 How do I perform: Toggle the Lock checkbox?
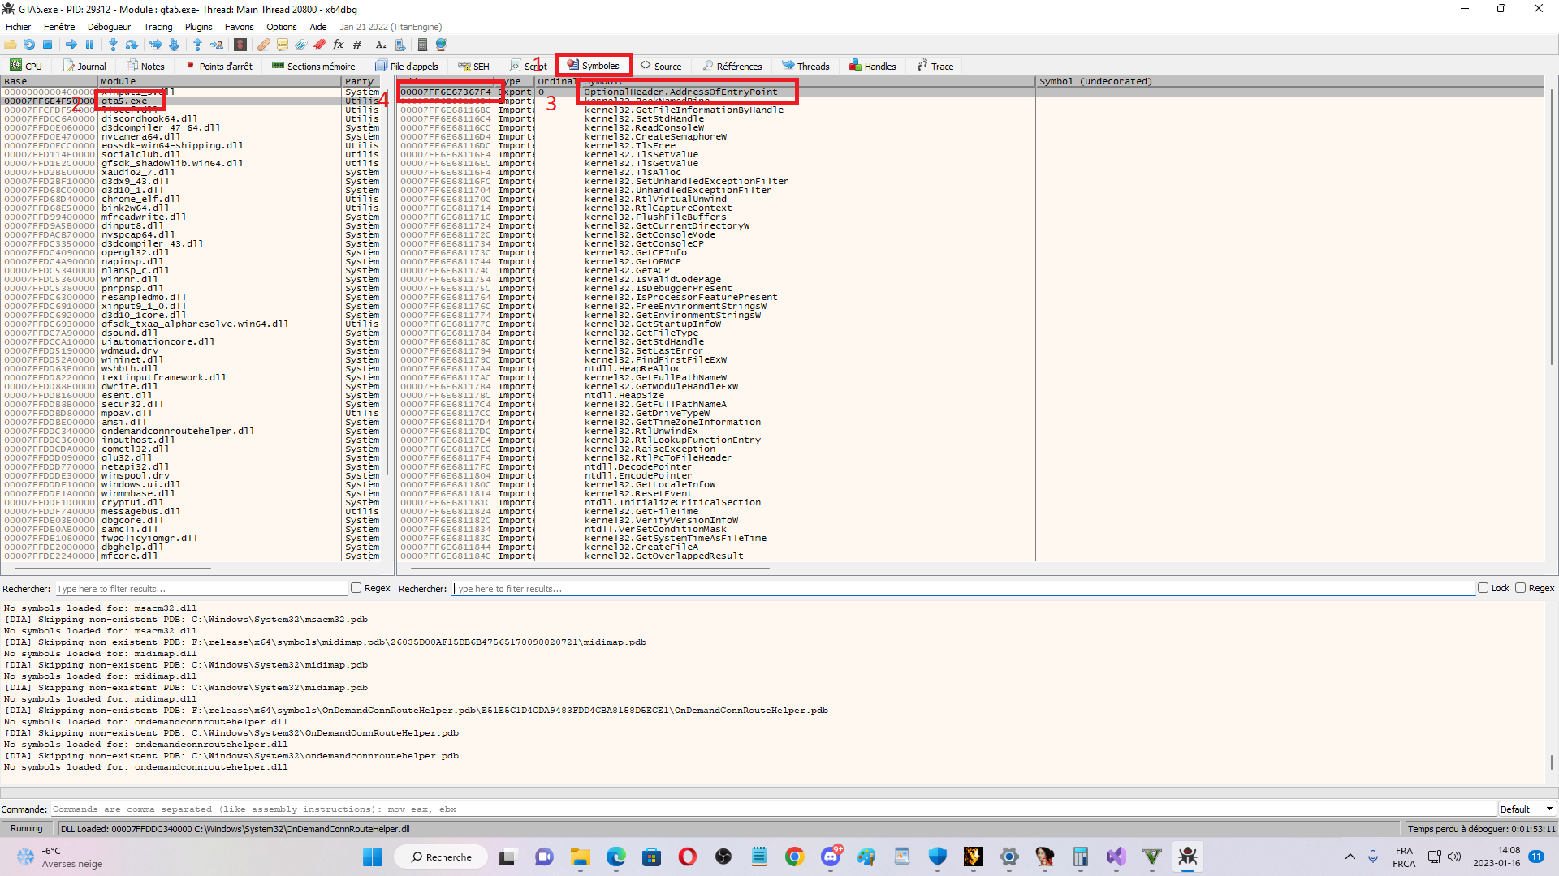coord(1483,588)
